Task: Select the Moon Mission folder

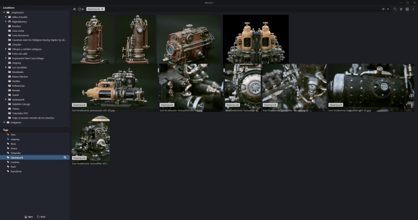Action: pyautogui.click(x=20, y=77)
